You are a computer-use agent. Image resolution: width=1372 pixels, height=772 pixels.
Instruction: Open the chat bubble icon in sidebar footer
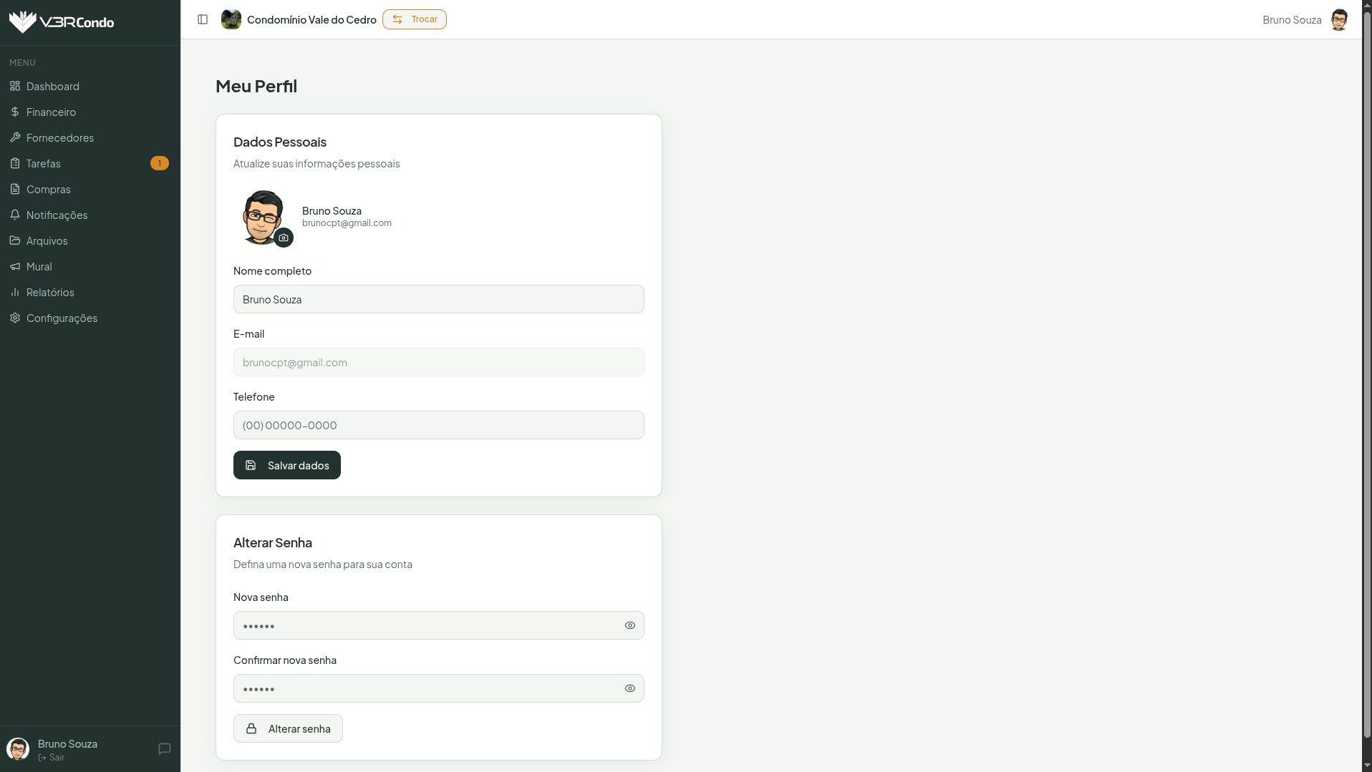pyautogui.click(x=164, y=748)
